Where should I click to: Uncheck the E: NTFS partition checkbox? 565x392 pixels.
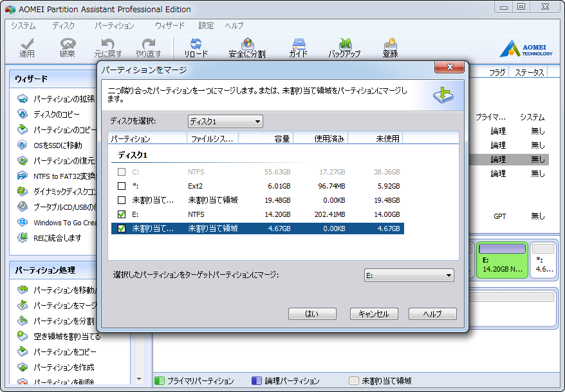pos(122,214)
